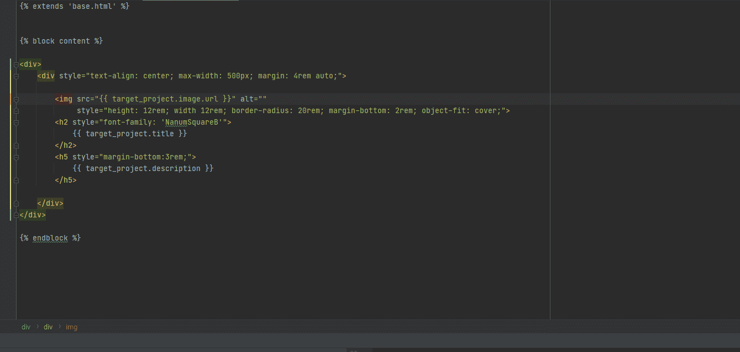Click the endblock keyword
Screen dimensions: 740x352
pos(50,238)
